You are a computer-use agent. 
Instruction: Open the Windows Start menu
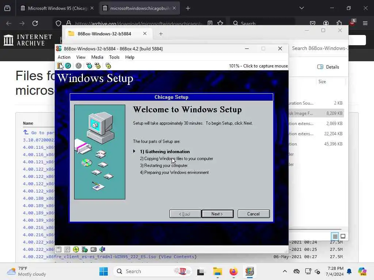[x=103, y=271]
